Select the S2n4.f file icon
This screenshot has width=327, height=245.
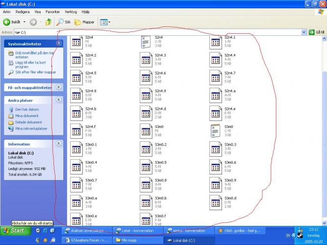click(76, 131)
